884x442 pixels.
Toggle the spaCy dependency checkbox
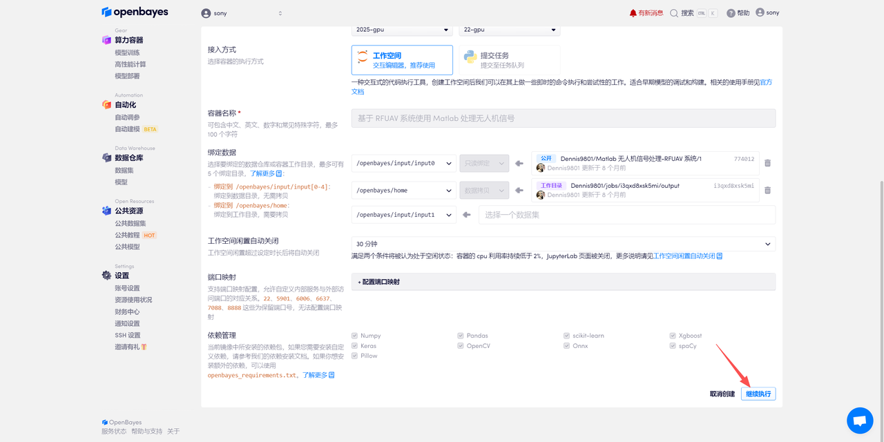coord(673,346)
